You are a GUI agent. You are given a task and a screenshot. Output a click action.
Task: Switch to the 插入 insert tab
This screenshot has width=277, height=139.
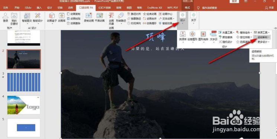click(x=39, y=8)
